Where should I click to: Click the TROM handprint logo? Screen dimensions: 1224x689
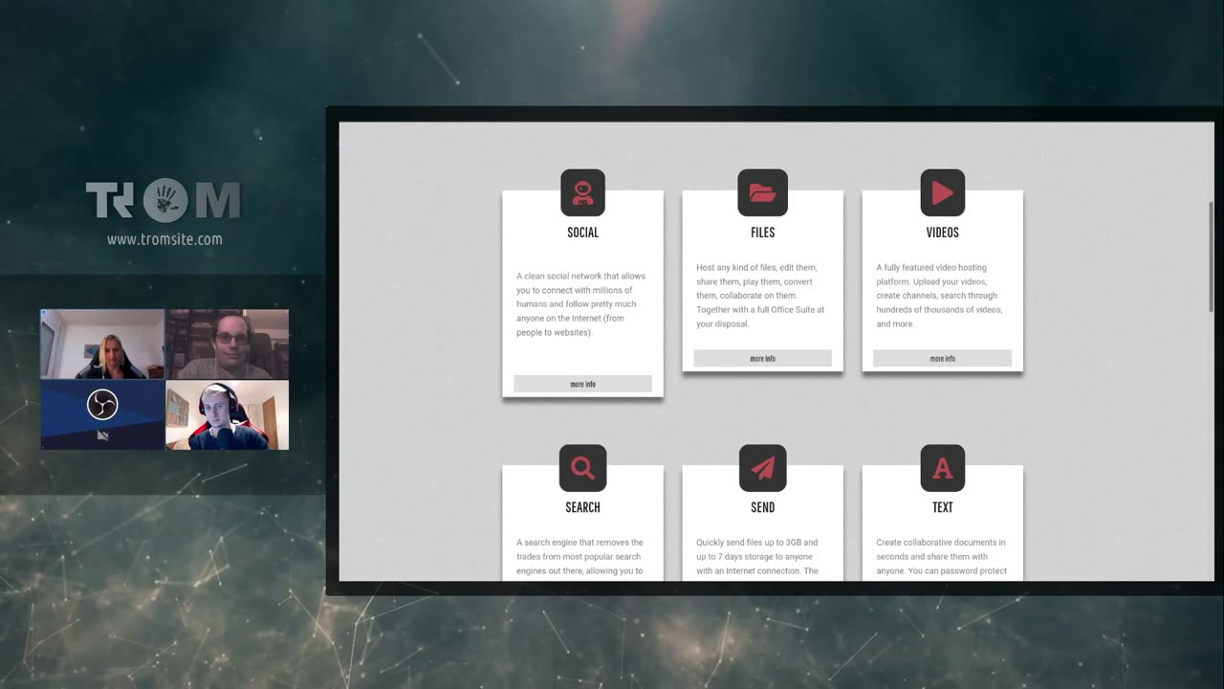click(164, 200)
